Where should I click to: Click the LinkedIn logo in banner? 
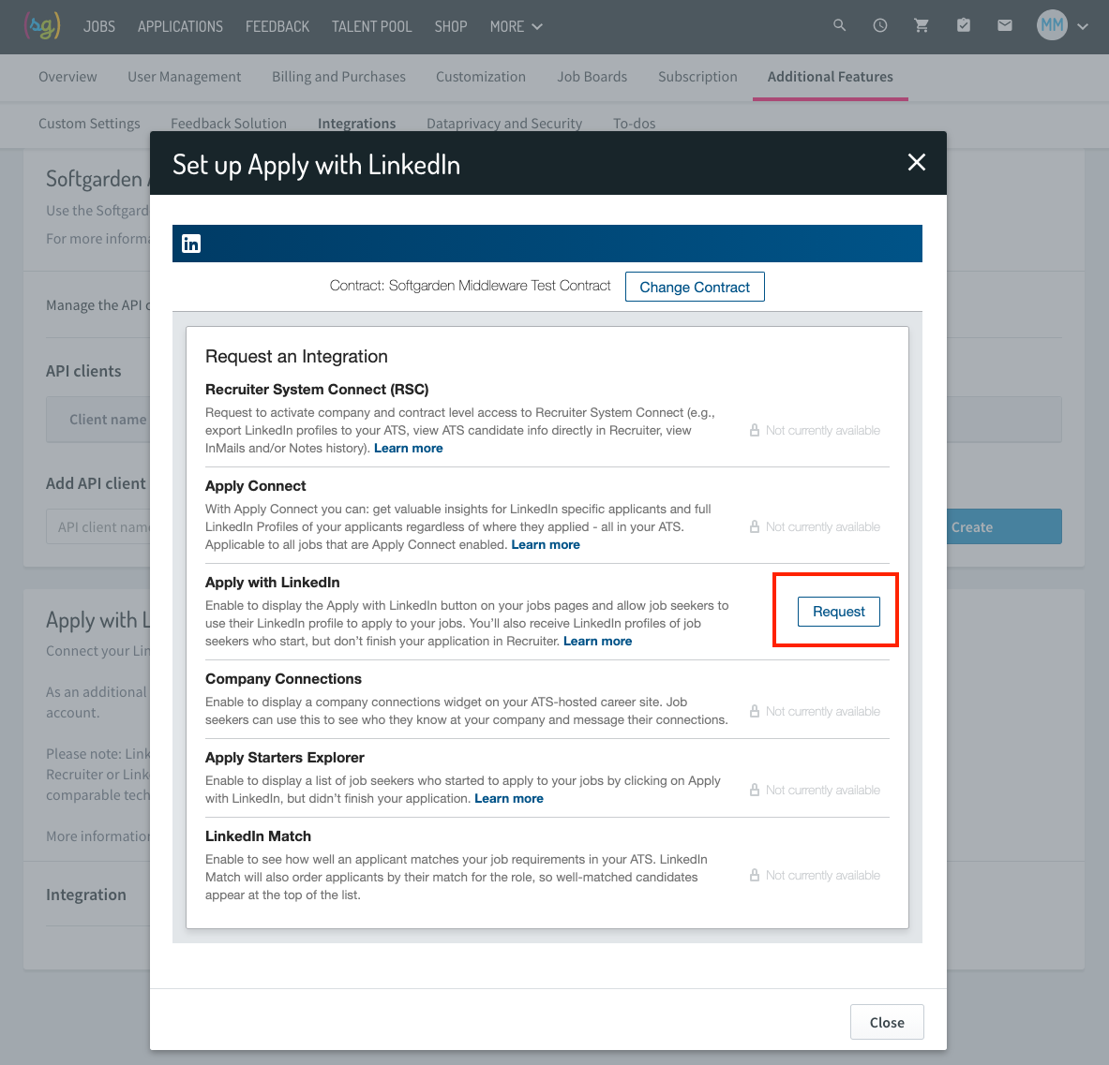pos(191,244)
